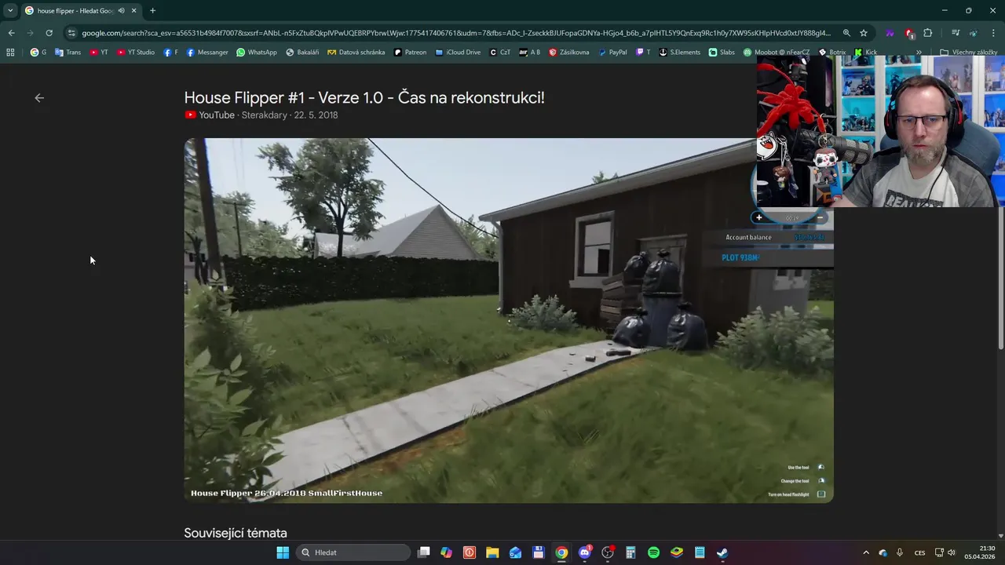The width and height of the screenshot is (1005, 565).
Task: Expand the bookmarks overflow chevron
Action: tap(919, 53)
